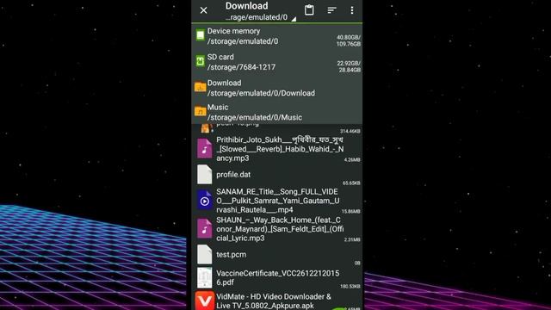Select Device memory storage entry

pyautogui.click(x=277, y=36)
